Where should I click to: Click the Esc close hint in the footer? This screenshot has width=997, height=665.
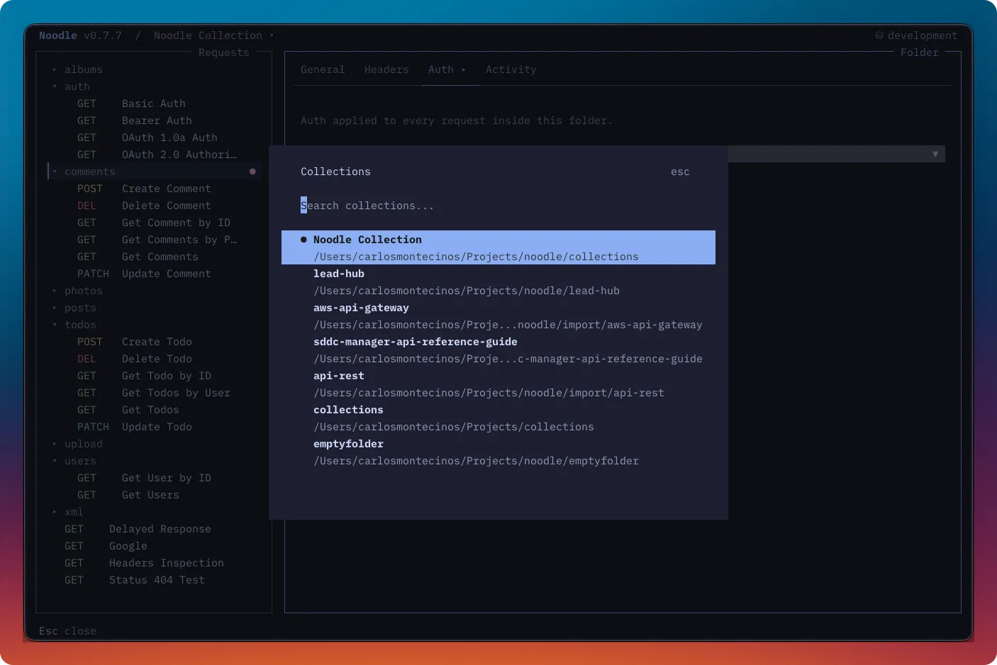(x=67, y=631)
